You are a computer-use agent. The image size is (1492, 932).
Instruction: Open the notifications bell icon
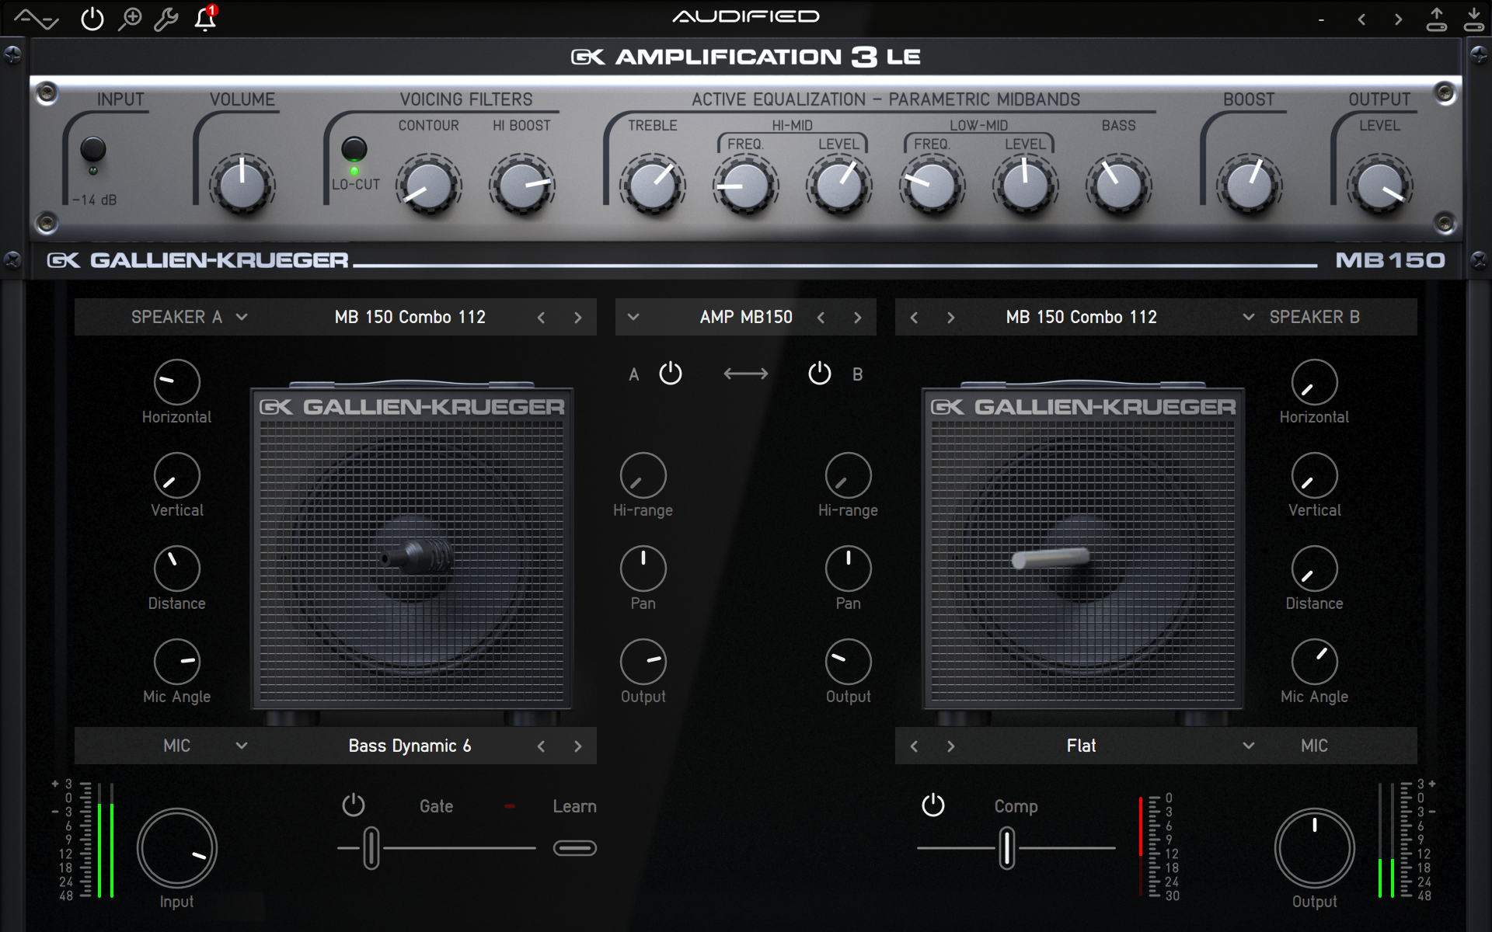[205, 19]
